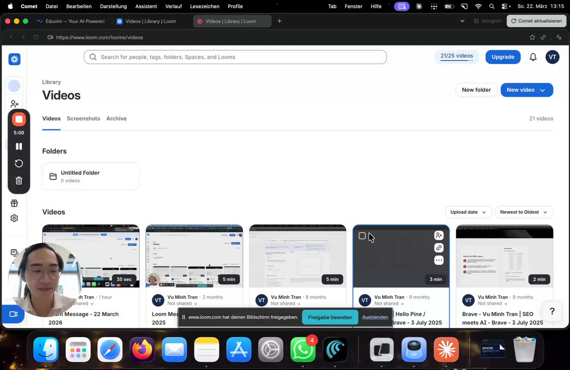
Task: Bookmark the page with the star icon
Action: tap(532, 38)
